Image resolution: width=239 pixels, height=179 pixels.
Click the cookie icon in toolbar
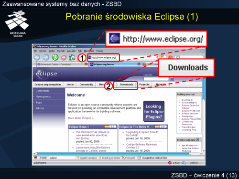[170, 57]
